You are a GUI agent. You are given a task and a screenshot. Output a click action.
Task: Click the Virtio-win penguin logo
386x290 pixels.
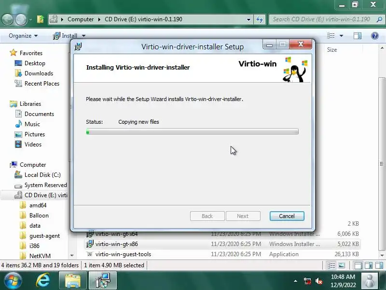tap(295, 70)
